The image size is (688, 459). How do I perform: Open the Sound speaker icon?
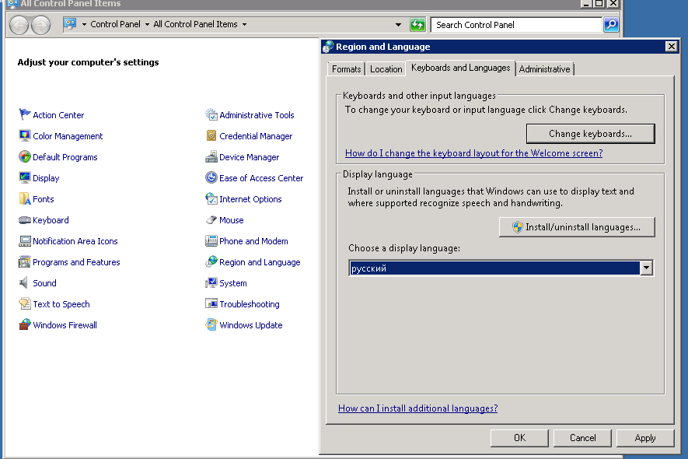(x=25, y=282)
